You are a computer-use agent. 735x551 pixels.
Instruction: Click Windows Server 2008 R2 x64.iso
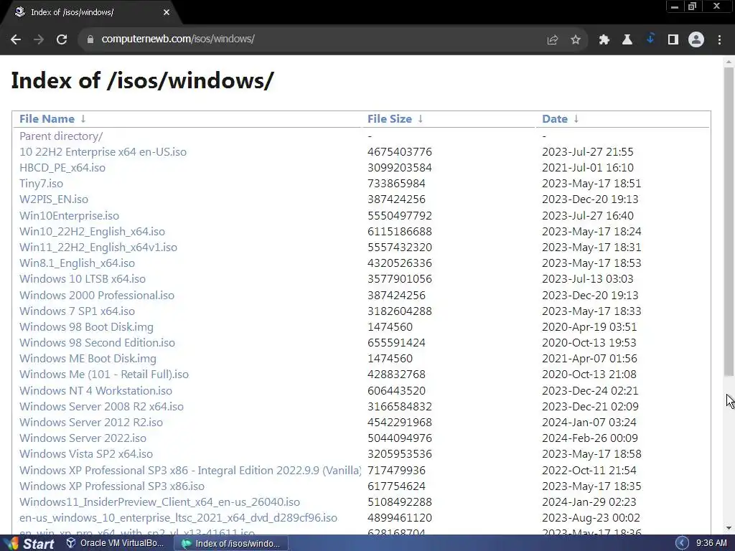tap(102, 407)
